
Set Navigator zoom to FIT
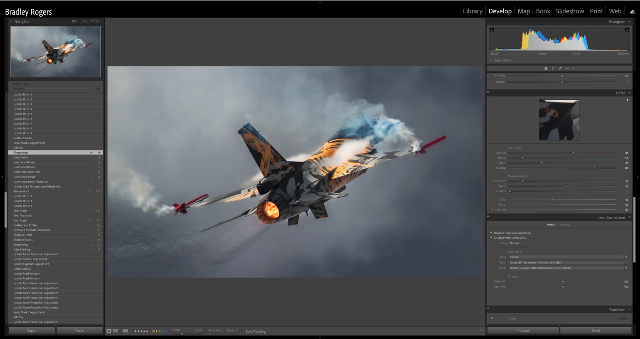coord(74,21)
